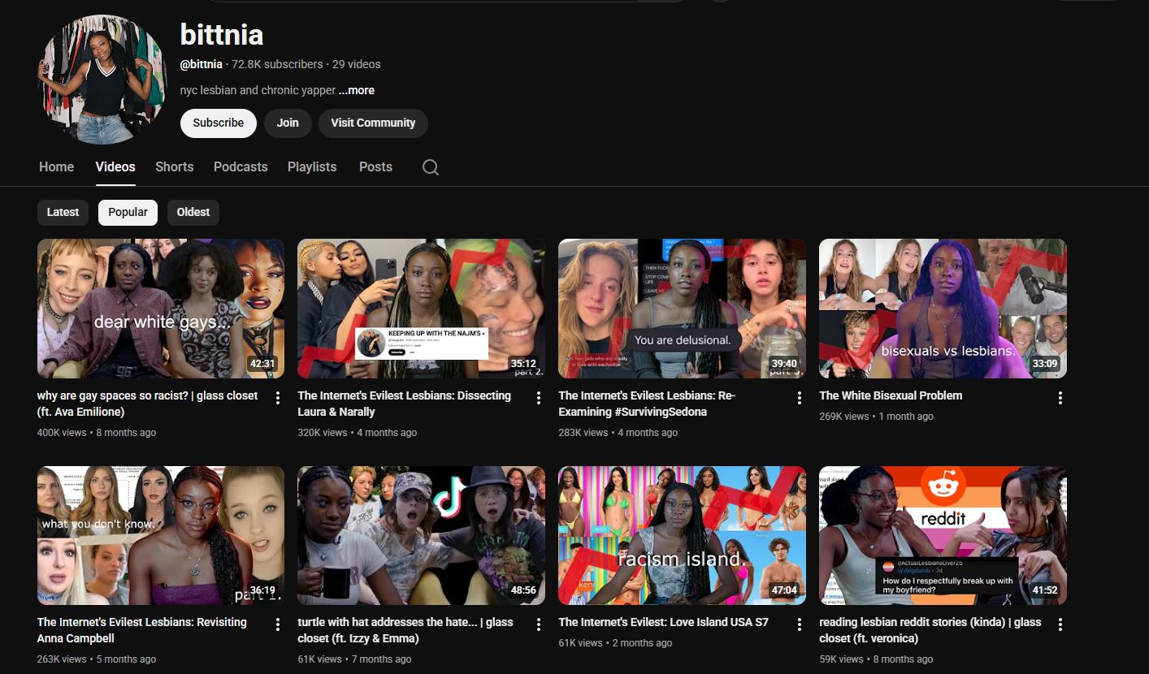
Task: Click the '72.8K subscribers' text
Action: (277, 64)
